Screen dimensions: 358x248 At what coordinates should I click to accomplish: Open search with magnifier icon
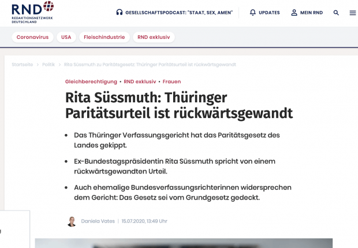point(336,13)
